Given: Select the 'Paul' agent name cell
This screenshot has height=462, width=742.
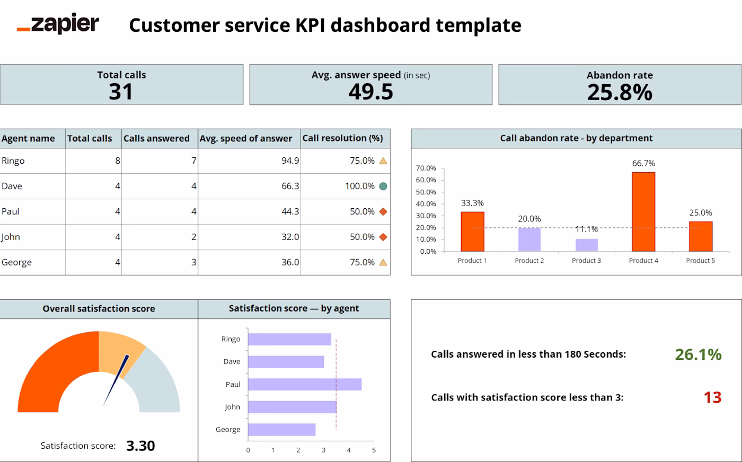Looking at the screenshot, I should [32, 211].
